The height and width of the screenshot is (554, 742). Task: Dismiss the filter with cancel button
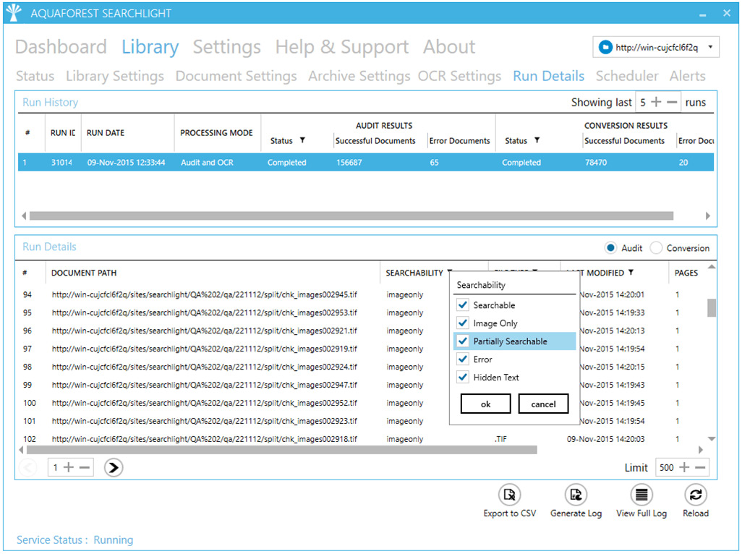tap(543, 404)
